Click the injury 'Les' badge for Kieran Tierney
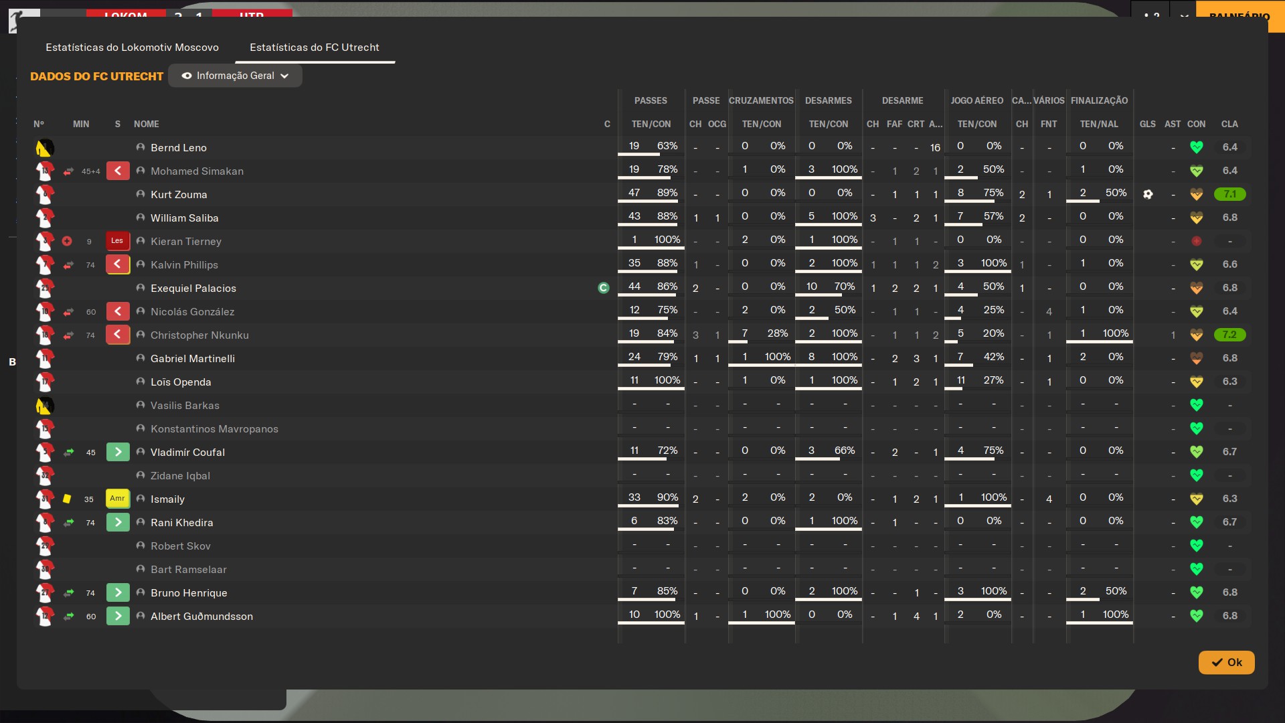This screenshot has height=723, width=1285. click(x=118, y=241)
